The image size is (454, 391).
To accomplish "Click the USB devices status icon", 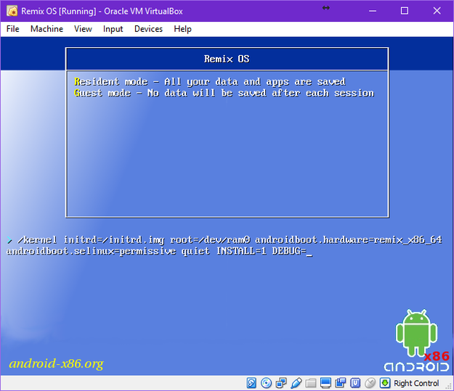I will click(x=296, y=383).
